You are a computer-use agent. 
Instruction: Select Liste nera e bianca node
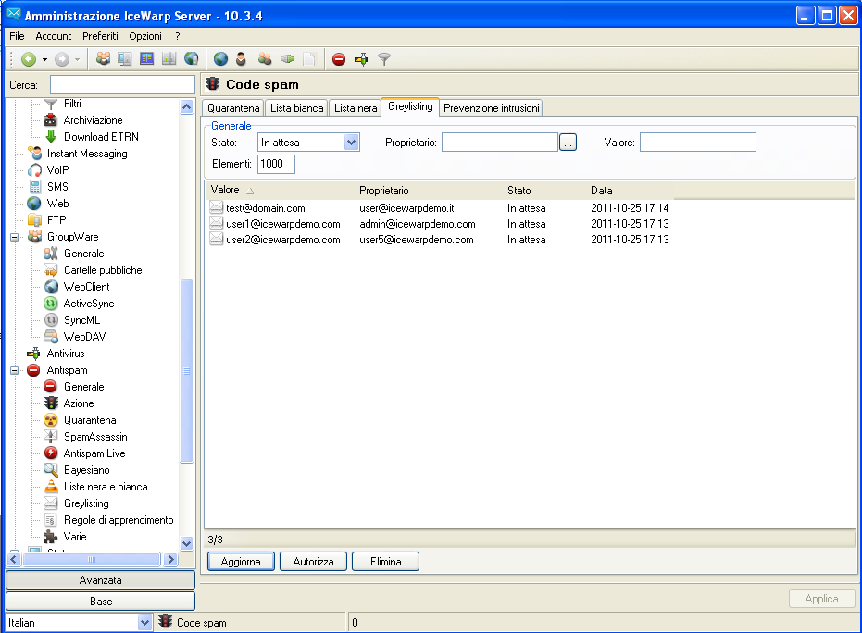[x=106, y=487]
